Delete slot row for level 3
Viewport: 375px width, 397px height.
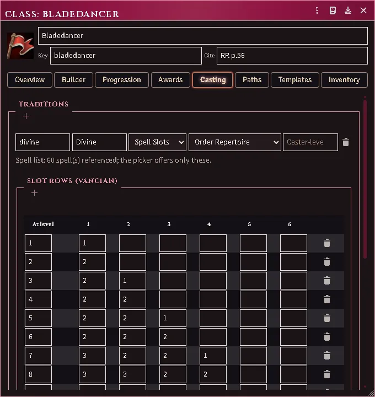[327, 281]
